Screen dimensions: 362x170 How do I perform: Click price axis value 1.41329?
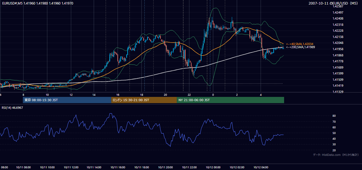[x=338, y=92]
